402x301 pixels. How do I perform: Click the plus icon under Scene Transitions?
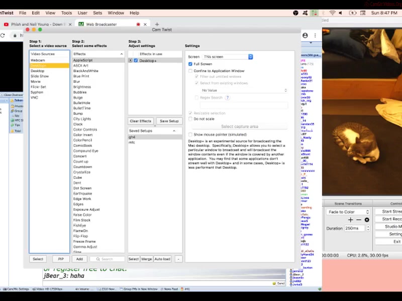point(350,220)
